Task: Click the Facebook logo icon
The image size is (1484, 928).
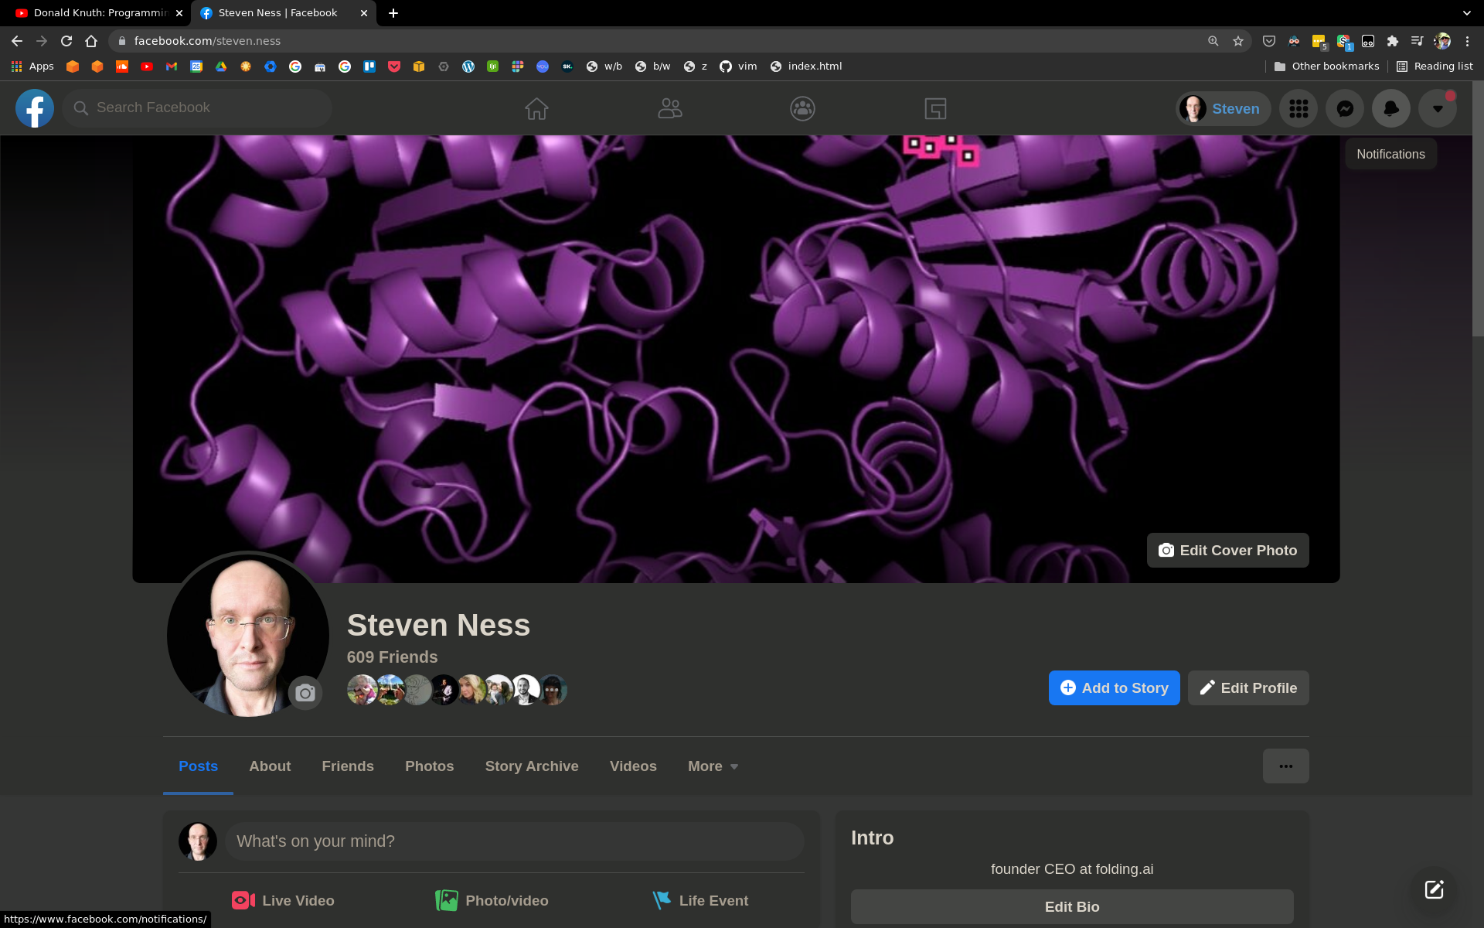Action: 35,108
